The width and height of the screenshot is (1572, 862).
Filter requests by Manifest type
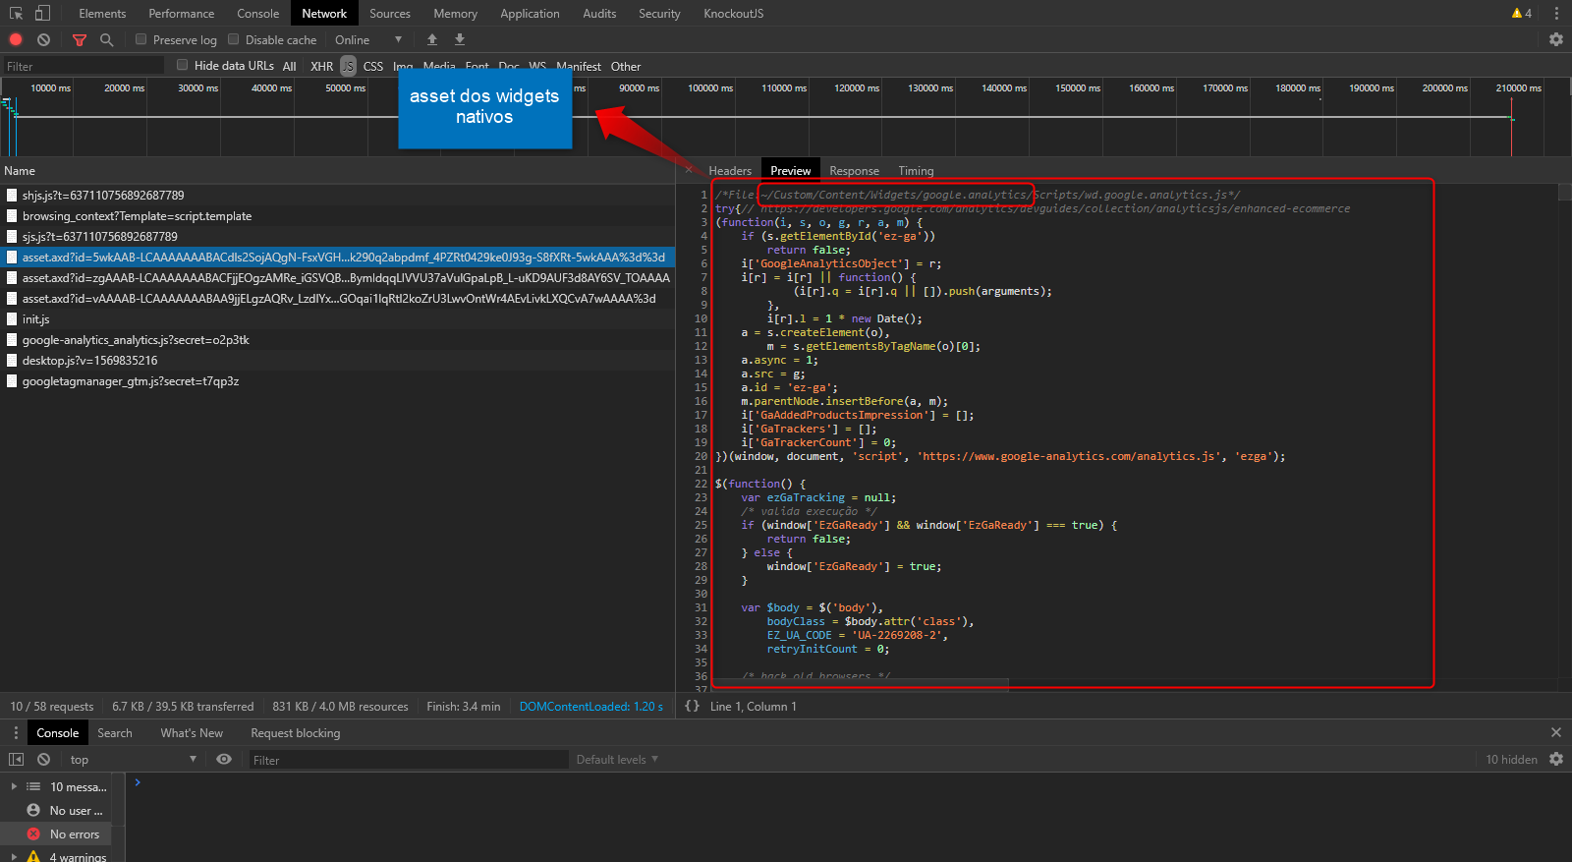[579, 67]
